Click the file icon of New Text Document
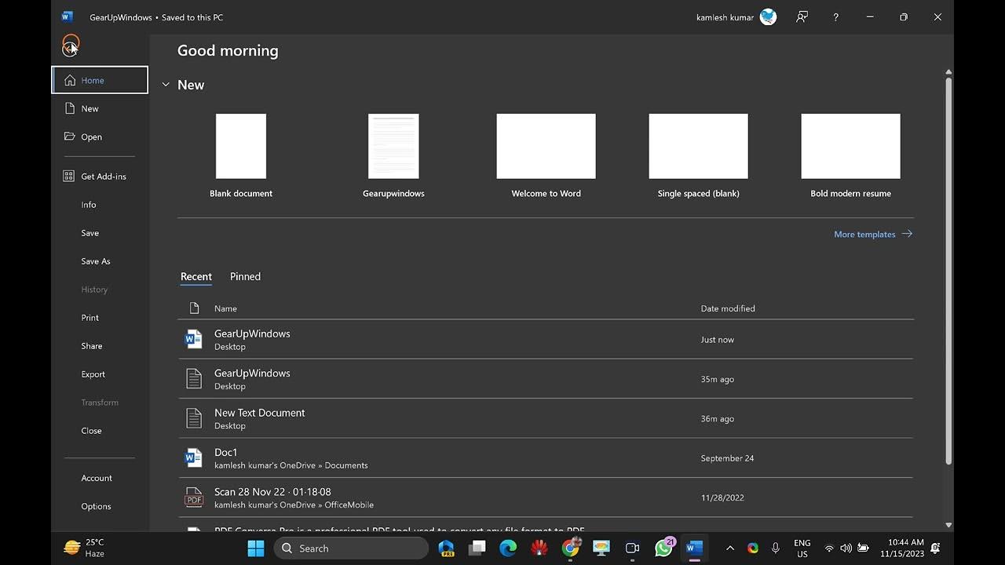The width and height of the screenshot is (1005, 565). 193,418
